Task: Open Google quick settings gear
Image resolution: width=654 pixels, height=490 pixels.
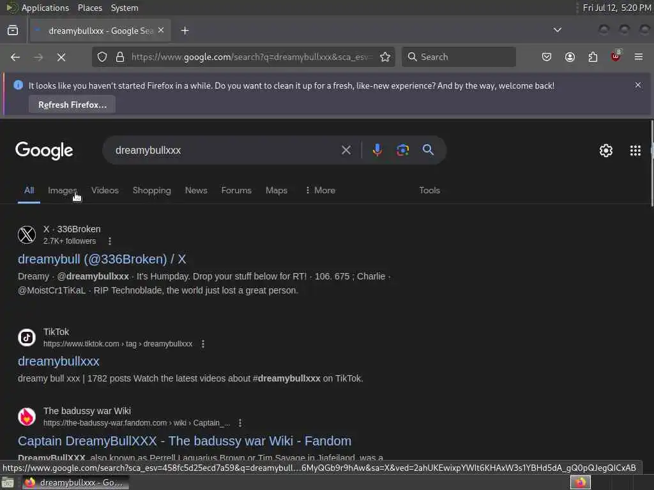Action: coord(605,151)
